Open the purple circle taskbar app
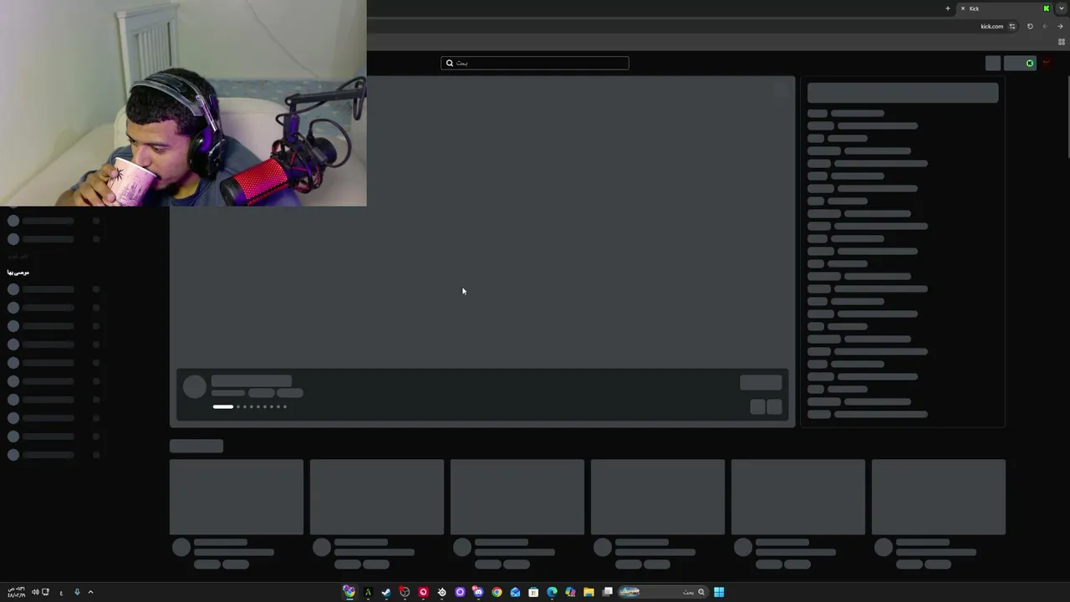1070x602 pixels. tap(460, 592)
